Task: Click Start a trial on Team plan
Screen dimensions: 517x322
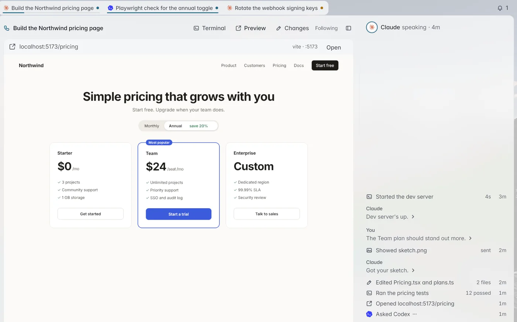Action: [179, 214]
